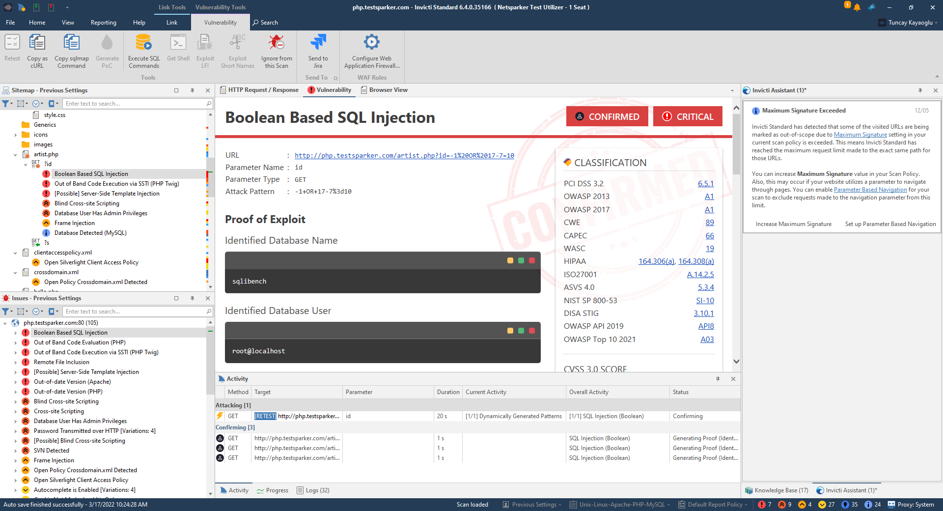943x511 pixels.
Task: Open Knowledge Base (17) tab
Action: point(777,490)
